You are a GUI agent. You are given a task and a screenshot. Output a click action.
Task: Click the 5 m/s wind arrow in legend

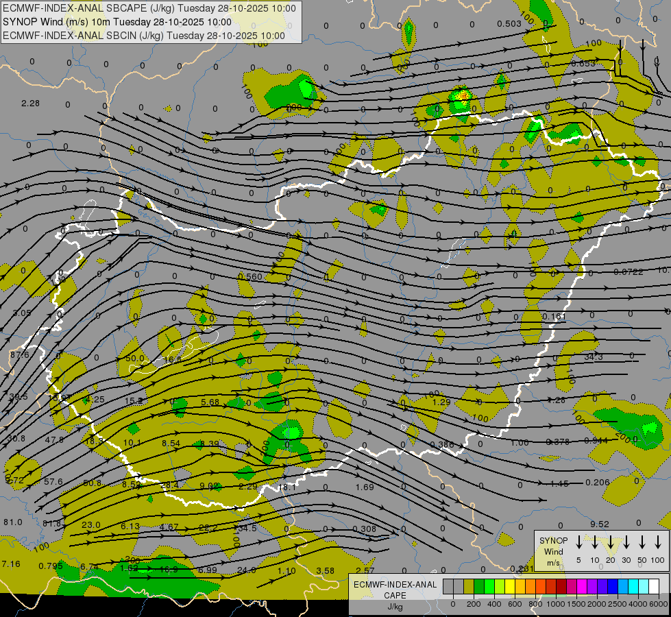(x=578, y=542)
